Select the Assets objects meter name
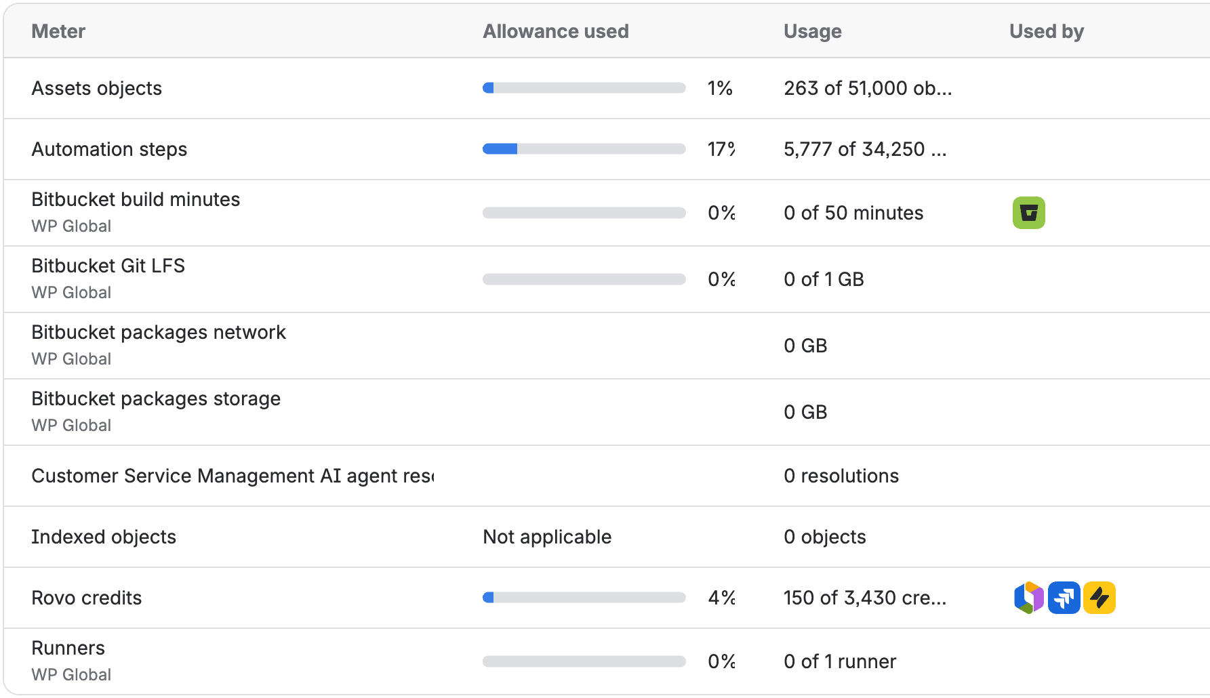1210x698 pixels. pos(97,88)
